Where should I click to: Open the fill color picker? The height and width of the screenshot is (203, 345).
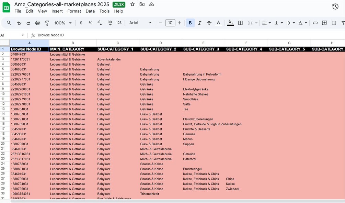(x=231, y=23)
